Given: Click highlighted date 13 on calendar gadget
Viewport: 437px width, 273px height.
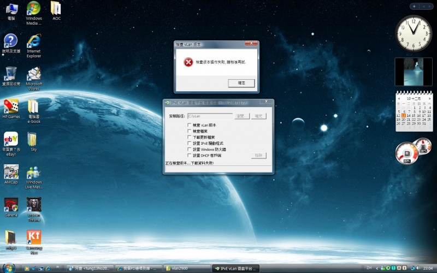Looking at the screenshot, I should (403, 116).
